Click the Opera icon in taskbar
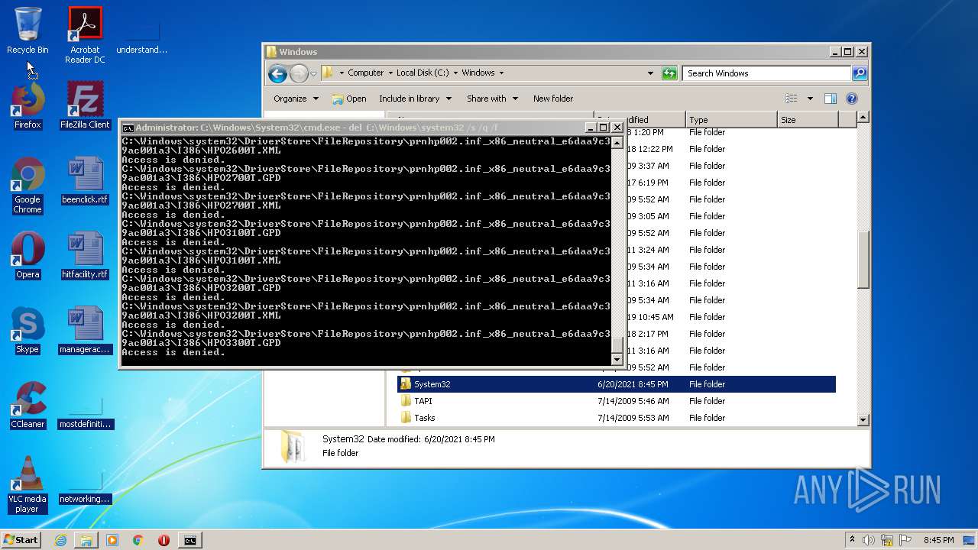Image resolution: width=978 pixels, height=550 pixels. [x=164, y=540]
